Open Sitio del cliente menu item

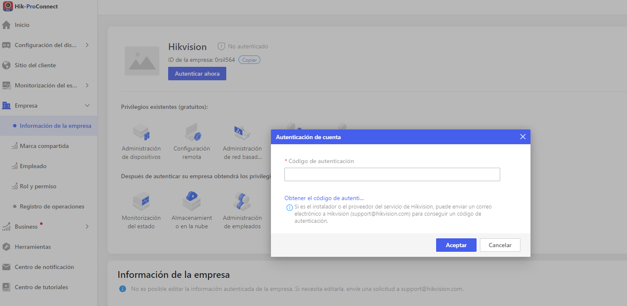(x=48, y=65)
